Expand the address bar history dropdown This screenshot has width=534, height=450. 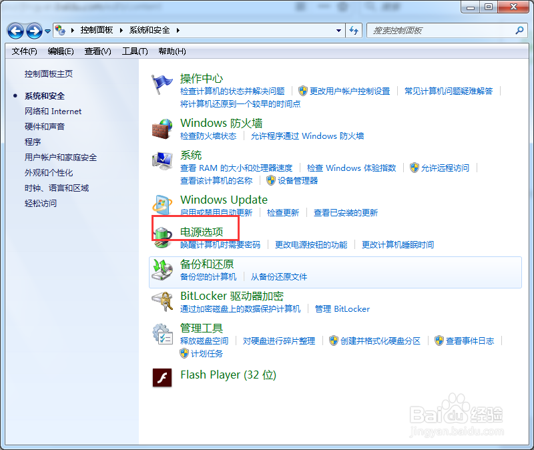[338, 31]
